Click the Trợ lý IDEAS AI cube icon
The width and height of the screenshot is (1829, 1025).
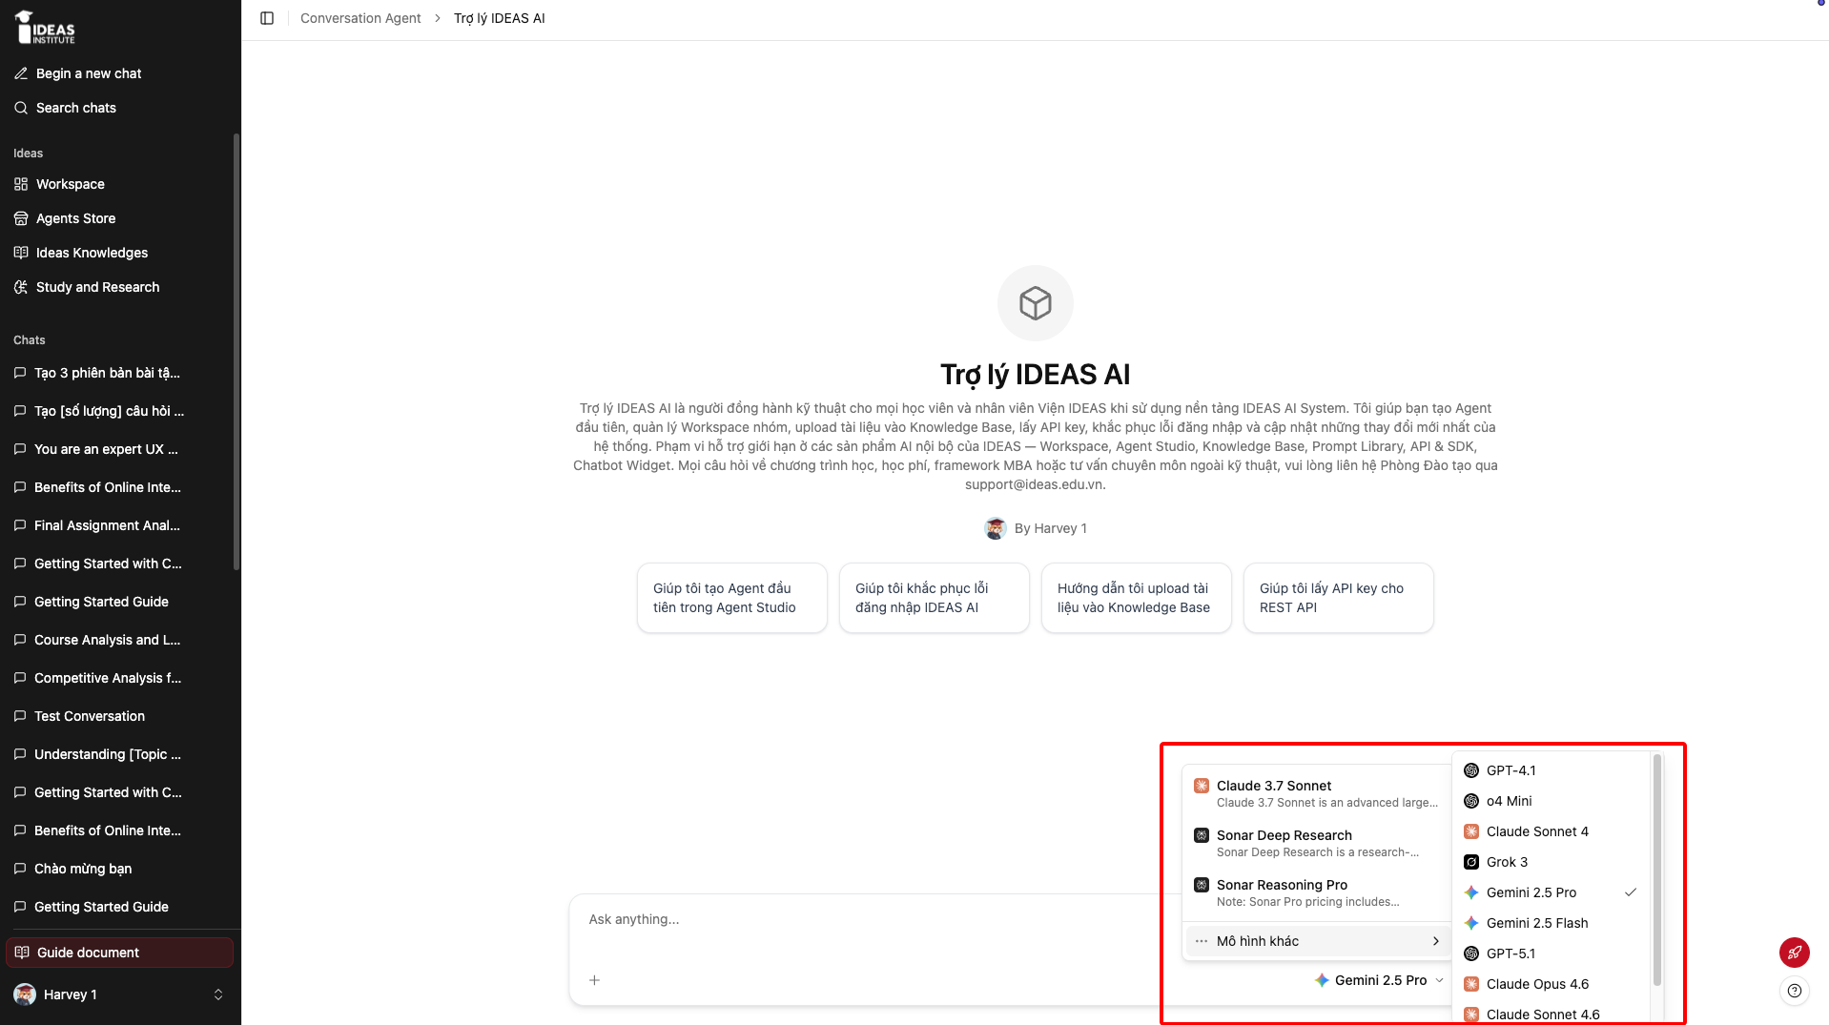[x=1035, y=303]
